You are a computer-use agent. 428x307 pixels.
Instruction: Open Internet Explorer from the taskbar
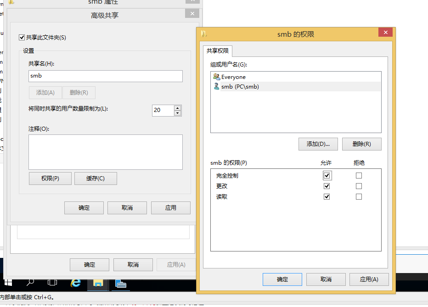coord(76,282)
